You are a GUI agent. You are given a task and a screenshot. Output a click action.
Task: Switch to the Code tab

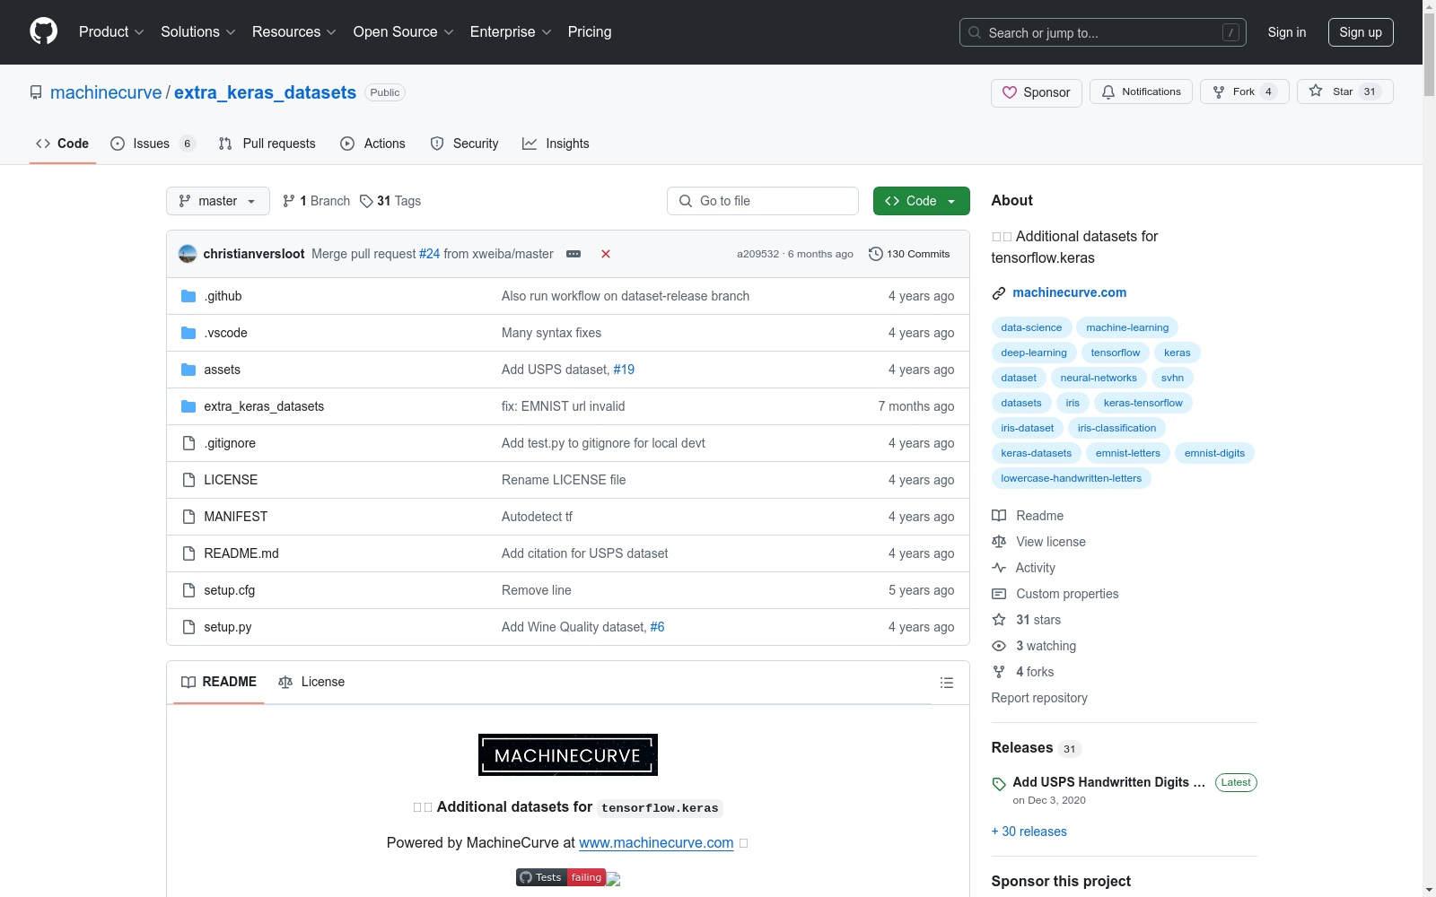[x=63, y=144]
